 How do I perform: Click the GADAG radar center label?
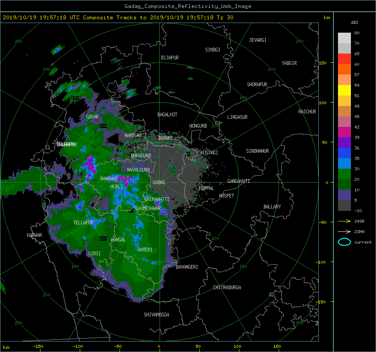(159, 182)
